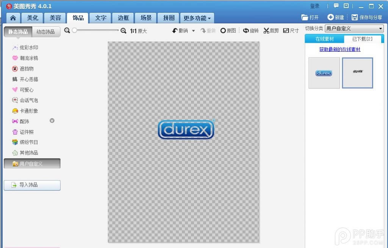Click 保存与分享 save button

click(x=367, y=17)
